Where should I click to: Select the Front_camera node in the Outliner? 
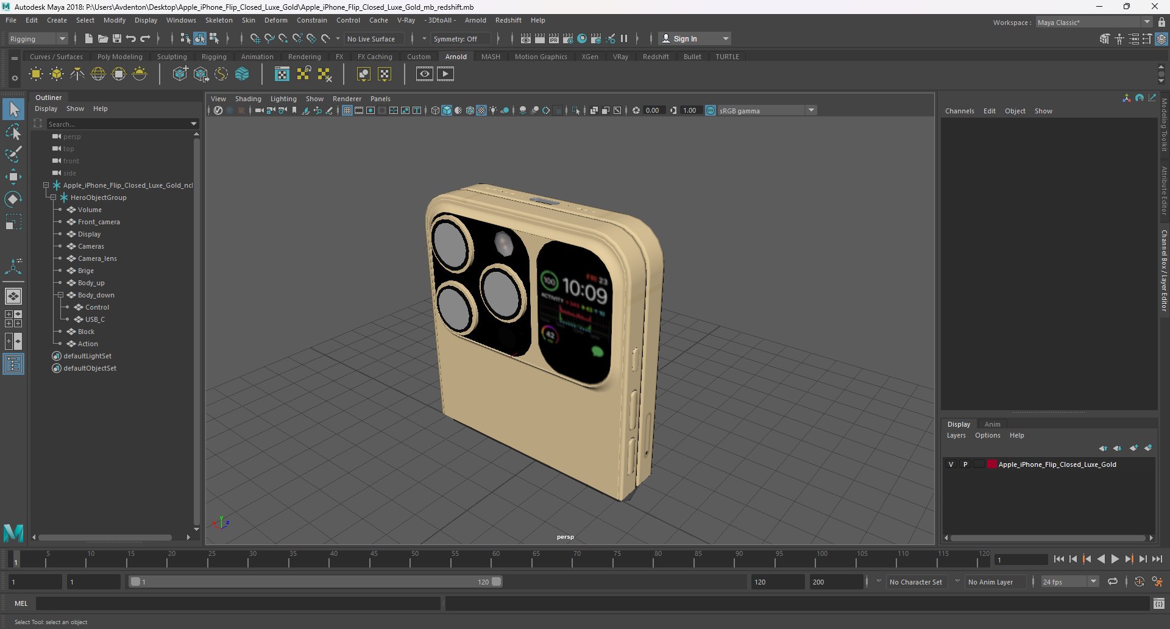pos(99,222)
